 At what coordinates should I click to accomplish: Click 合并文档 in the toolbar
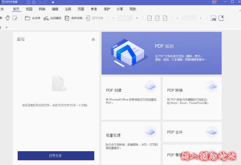coord(73,18)
